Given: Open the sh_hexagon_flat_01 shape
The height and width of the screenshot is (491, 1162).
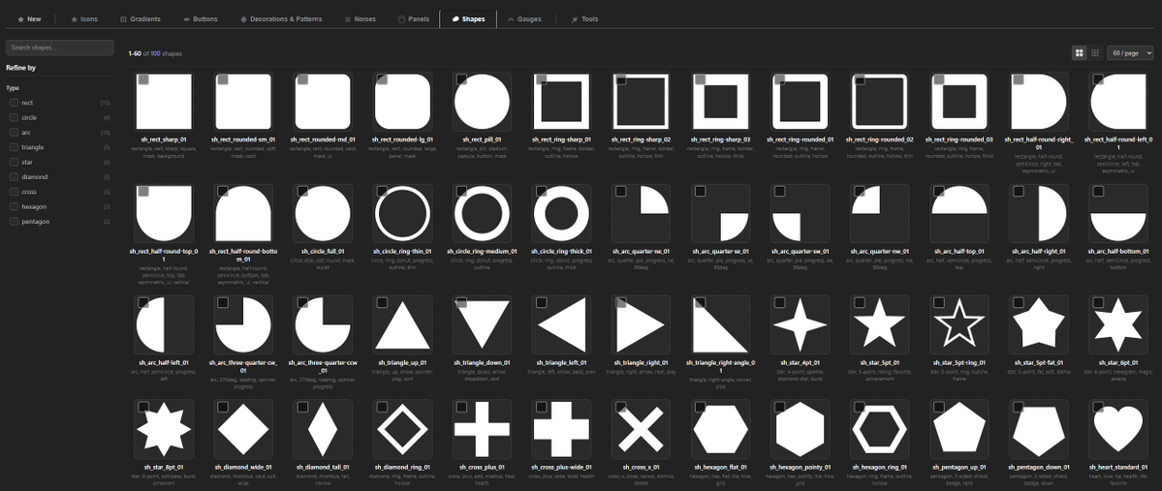Looking at the screenshot, I should (720, 428).
